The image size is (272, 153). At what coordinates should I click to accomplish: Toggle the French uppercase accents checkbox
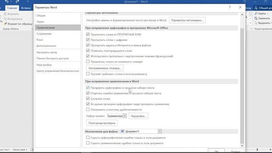pos(88,56)
